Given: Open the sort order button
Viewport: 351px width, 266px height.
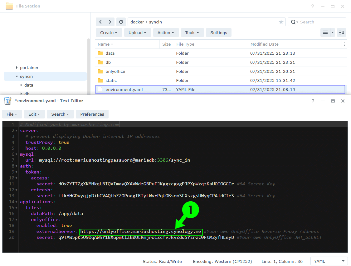Looking at the screenshot, I should tap(342, 33).
